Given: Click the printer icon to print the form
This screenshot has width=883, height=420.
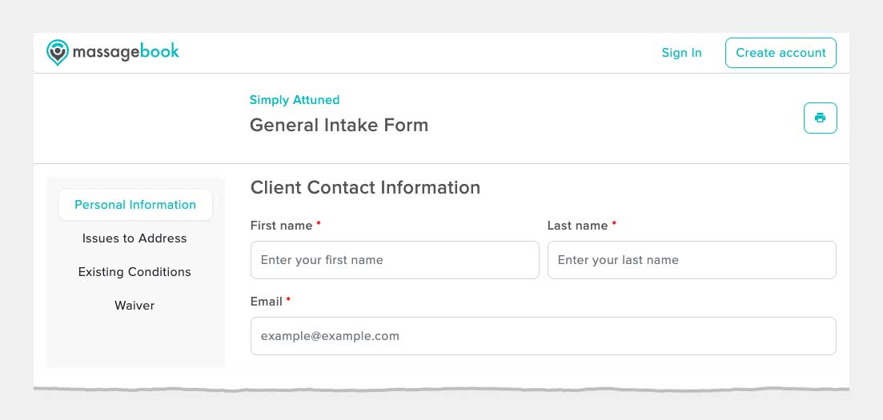Looking at the screenshot, I should click(x=820, y=118).
